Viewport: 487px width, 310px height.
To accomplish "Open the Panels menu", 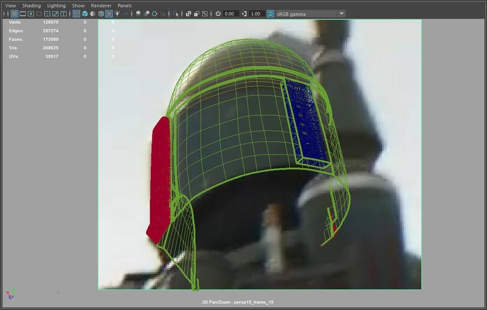I will tap(125, 6).
